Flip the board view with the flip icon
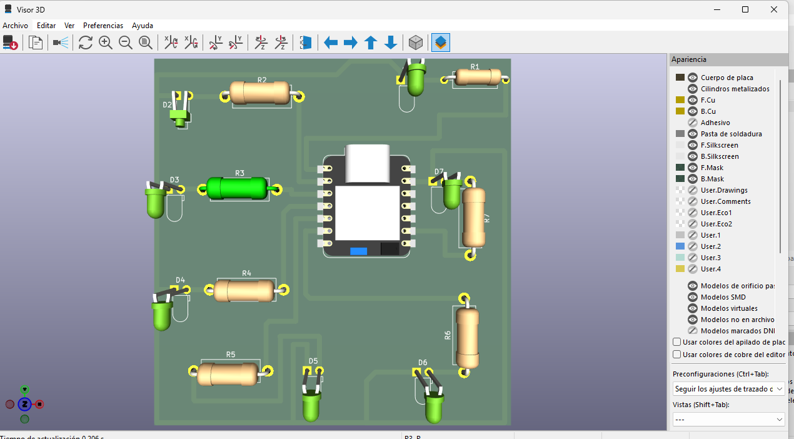 (x=306, y=43)
